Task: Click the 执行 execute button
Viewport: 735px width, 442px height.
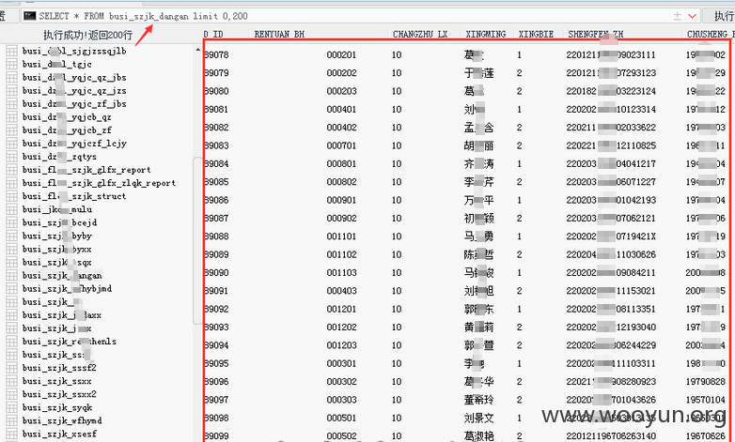Action: tap(724, 16)
